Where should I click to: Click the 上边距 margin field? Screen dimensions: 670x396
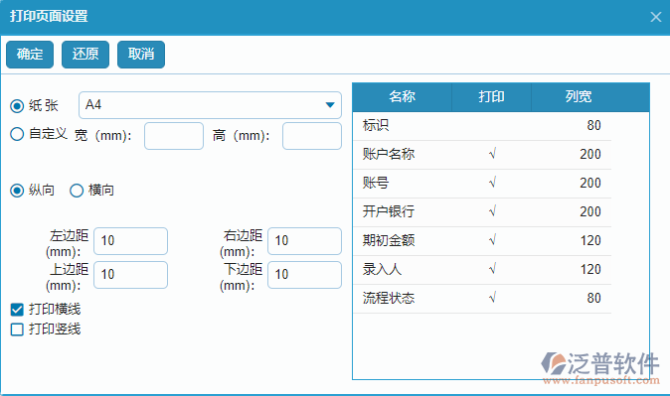coord(131,275)
